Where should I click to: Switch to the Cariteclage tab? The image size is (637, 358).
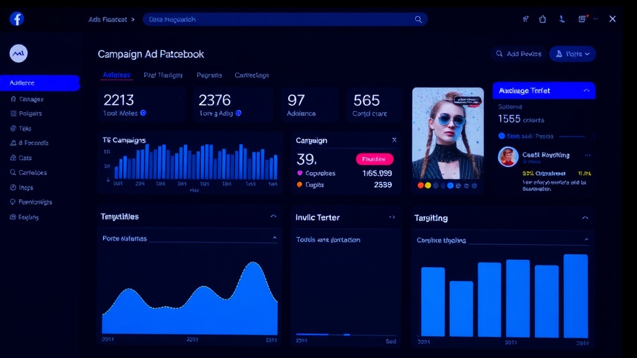(x=252, y=75)
